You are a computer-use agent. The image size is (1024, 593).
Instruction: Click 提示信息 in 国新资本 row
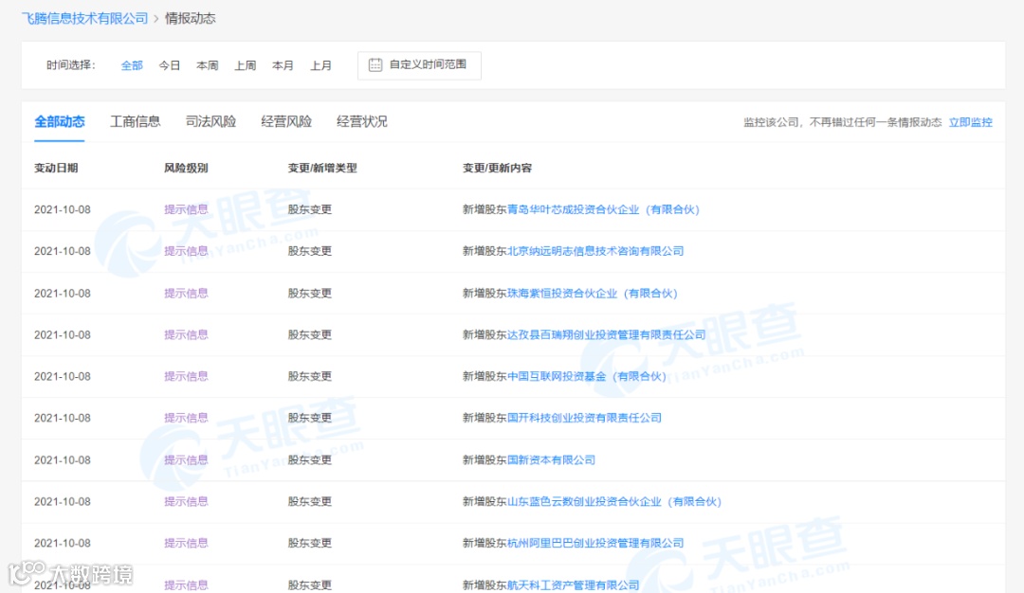(186, 460)
